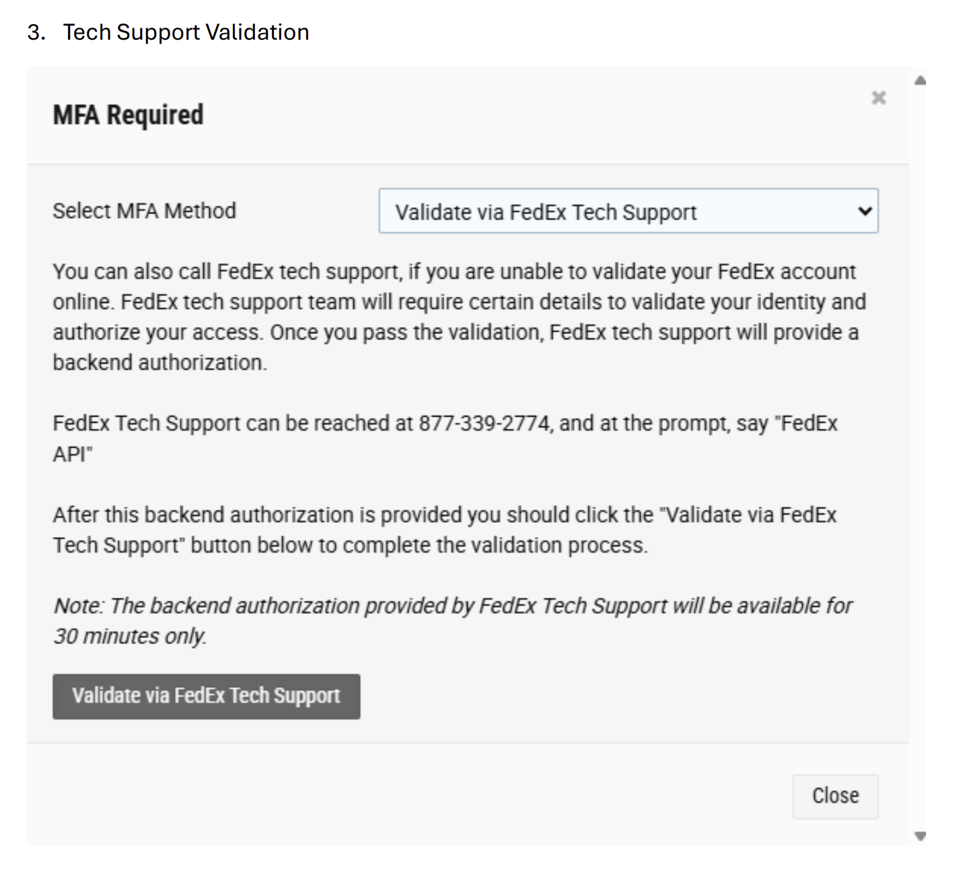Click the 877-339-2774 phone number

(x=484, y=423)
